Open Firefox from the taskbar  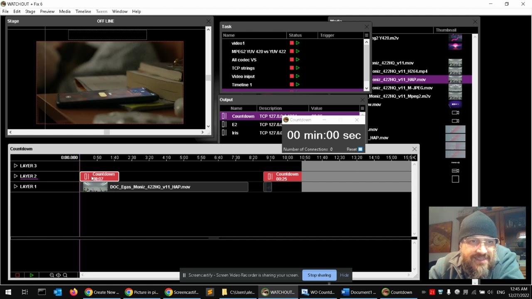(74, 292)
